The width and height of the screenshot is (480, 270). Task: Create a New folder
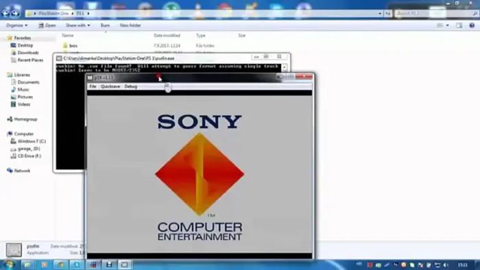tap(130, 25)
